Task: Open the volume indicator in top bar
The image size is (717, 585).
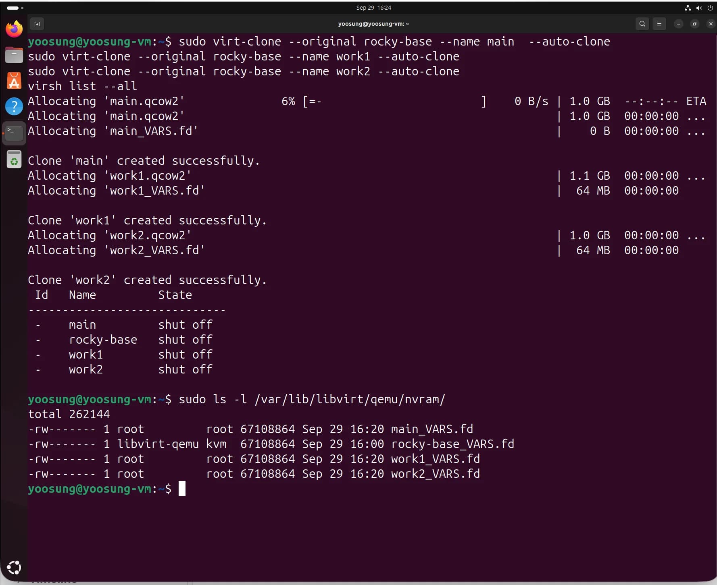Action: click(699, 8)
